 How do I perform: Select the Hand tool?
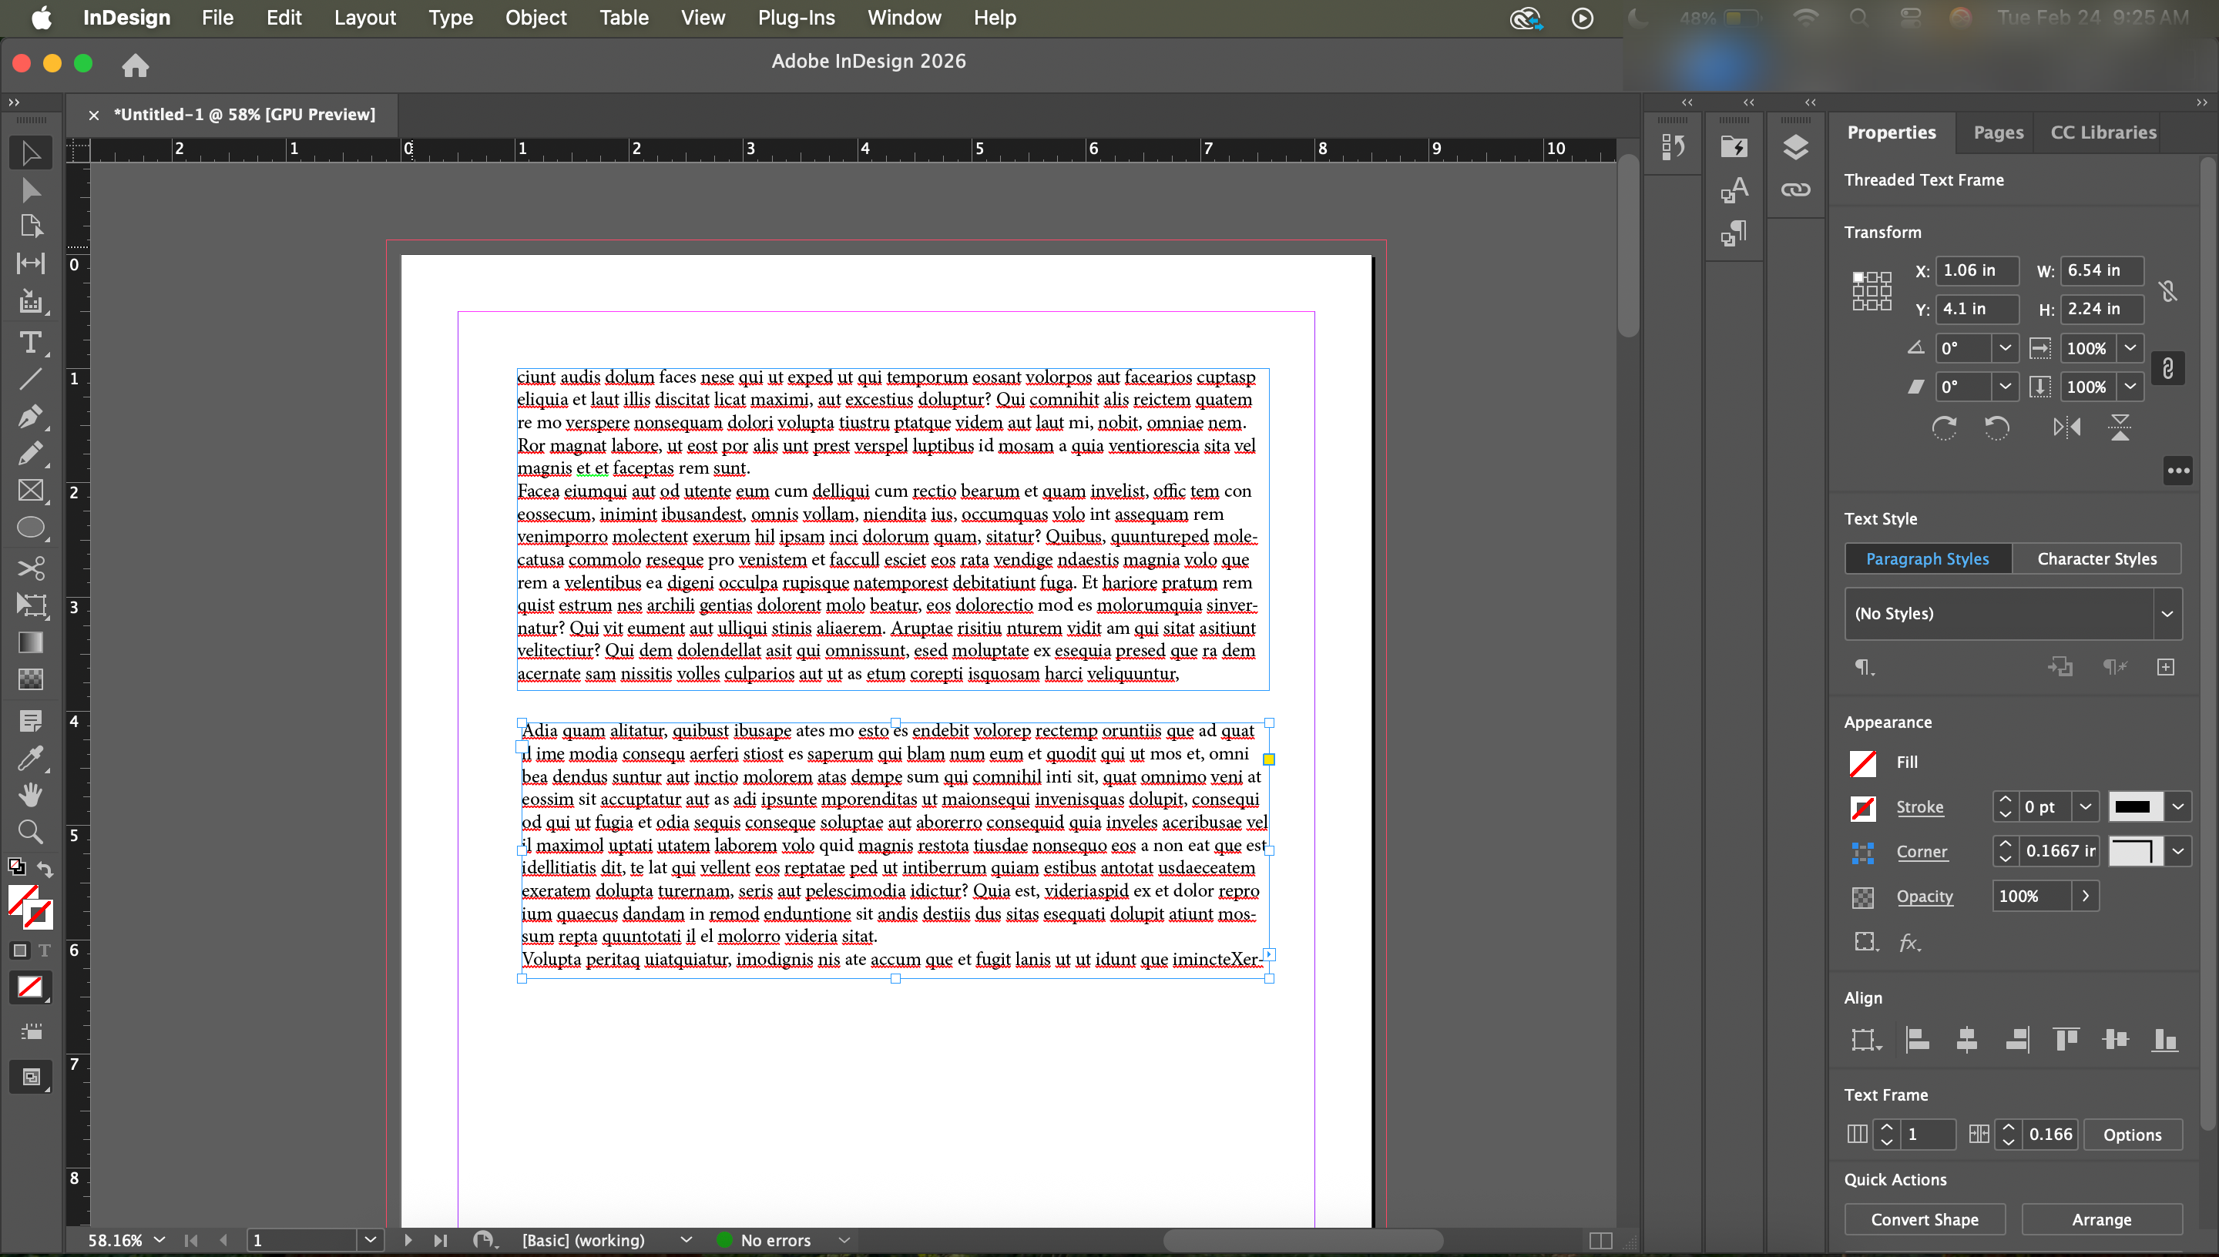click(x=30, y=794)
